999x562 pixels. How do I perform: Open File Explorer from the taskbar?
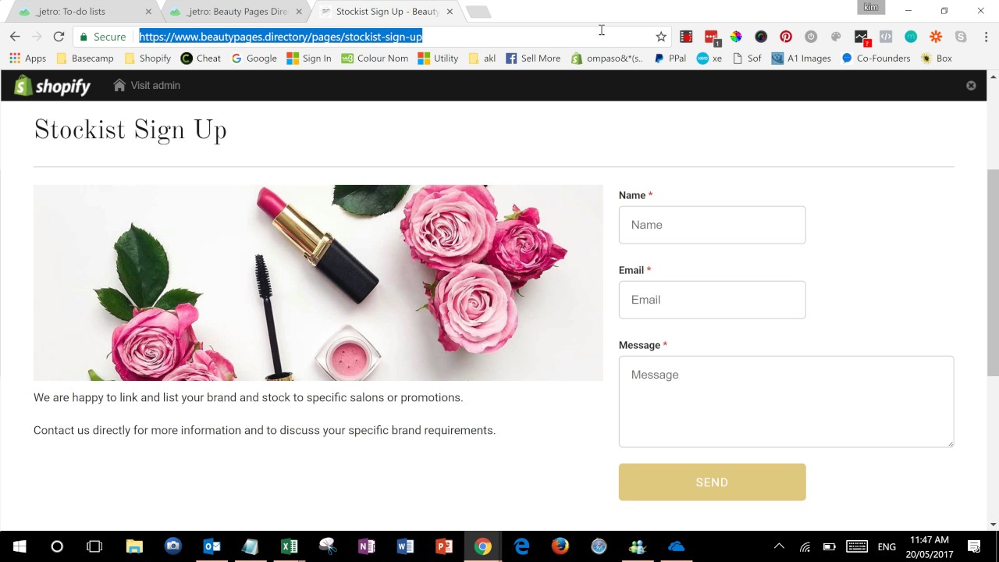(x=134, y=546)
